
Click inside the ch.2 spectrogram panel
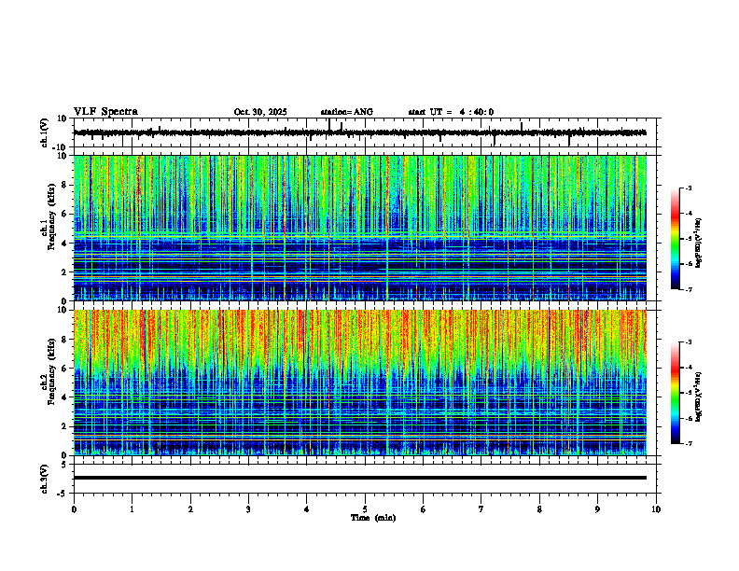click(359, 383)
